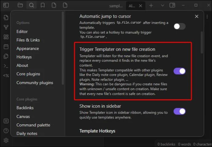The image size is (212, 147).
Task: Open command palette terminal icon
Action: tap(6, 66)
